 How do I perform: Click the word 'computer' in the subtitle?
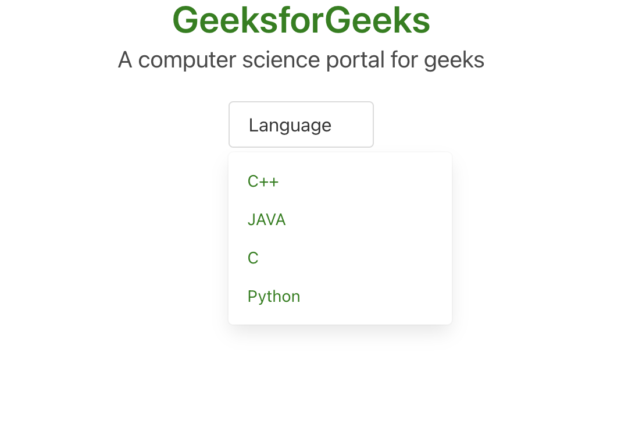[187, 60]
